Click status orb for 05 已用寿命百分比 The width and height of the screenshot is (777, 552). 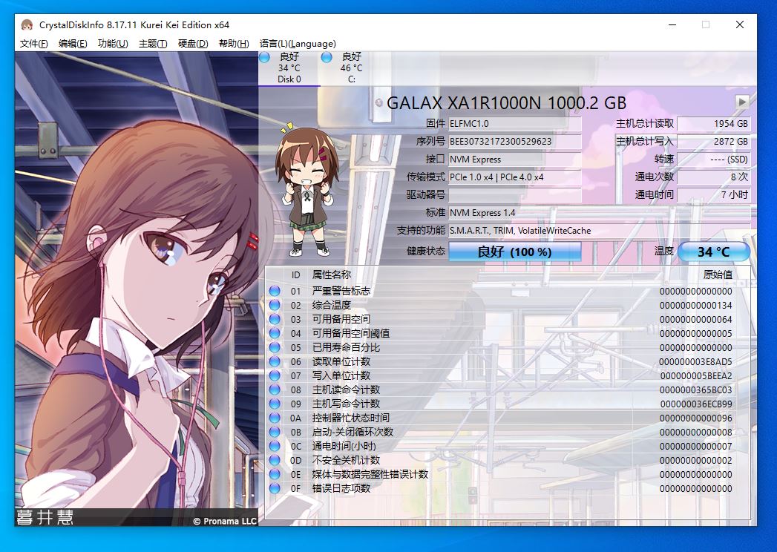click(275, 347)
